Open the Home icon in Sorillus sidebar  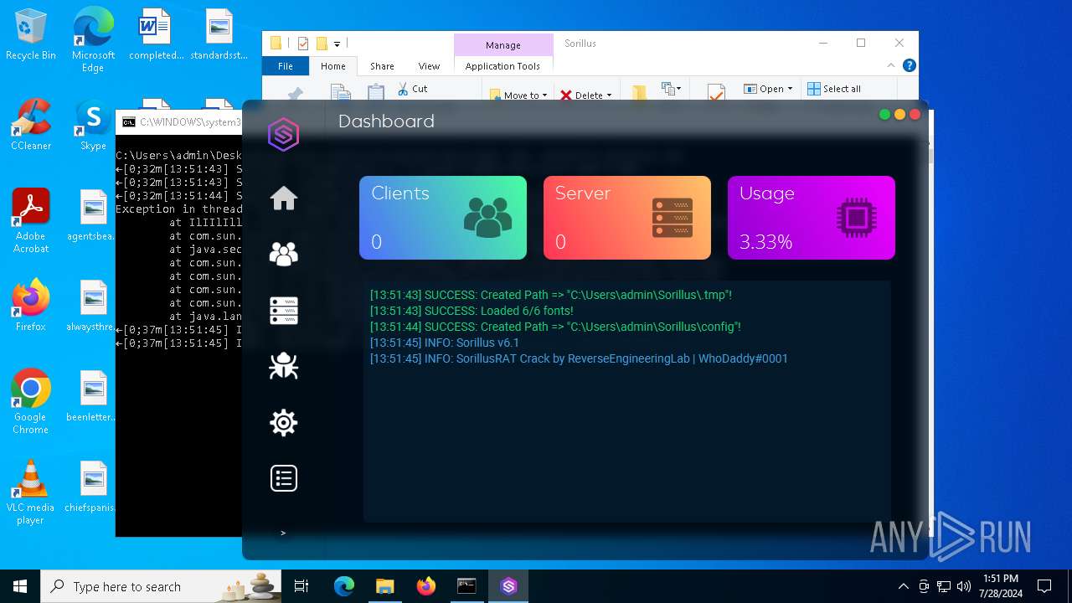(284, 198)
